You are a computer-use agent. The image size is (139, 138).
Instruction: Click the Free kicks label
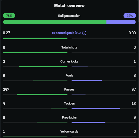(x=69, y=118)
